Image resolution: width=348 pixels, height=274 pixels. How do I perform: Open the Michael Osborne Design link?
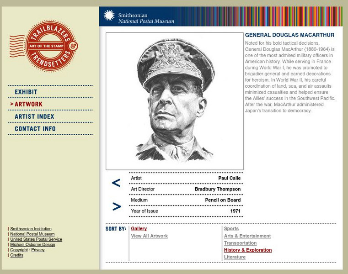(32, 244)
